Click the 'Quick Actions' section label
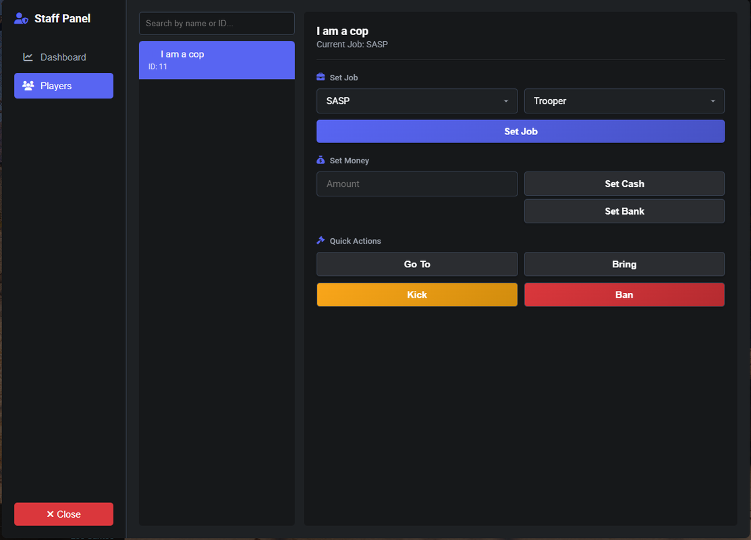The height and width of the screenshot is (540, 751). 356,241
